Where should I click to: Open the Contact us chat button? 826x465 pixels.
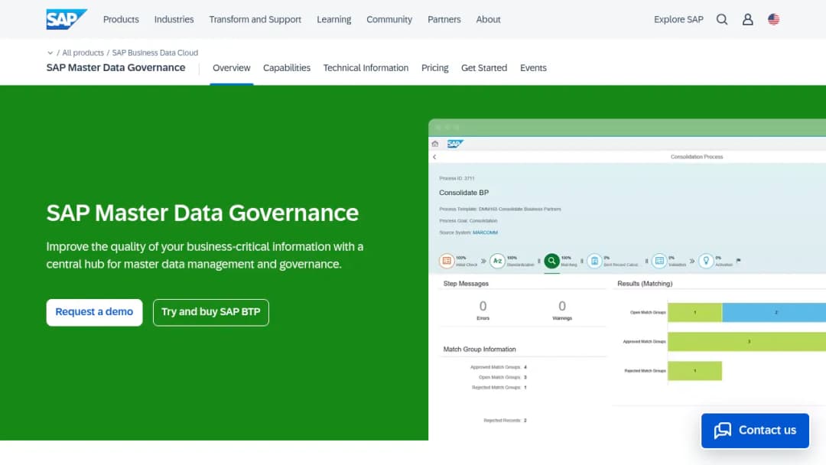(x=755, y=431)
